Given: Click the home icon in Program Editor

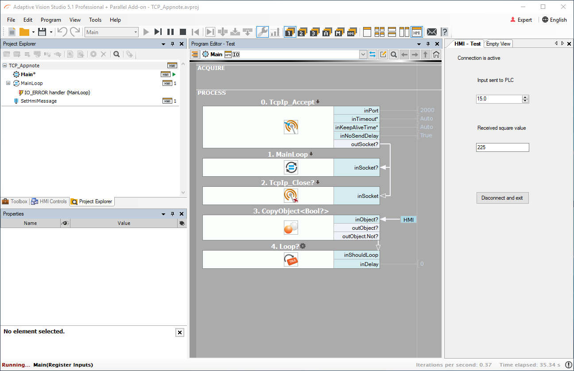Looking at the screenshot, I should coord(436,54).
